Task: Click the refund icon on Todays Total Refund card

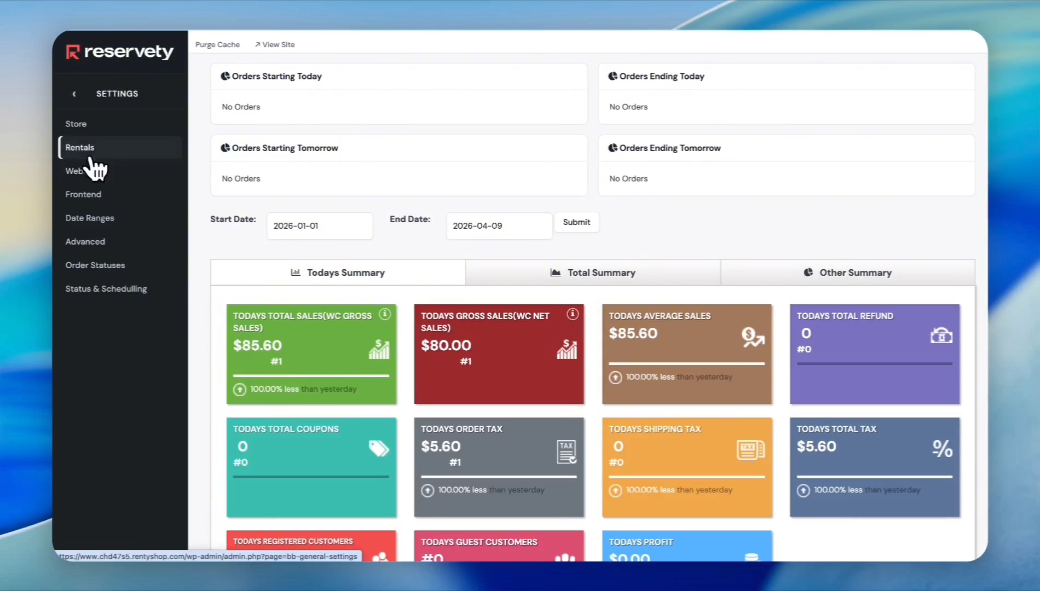Action: coord(941,335)
